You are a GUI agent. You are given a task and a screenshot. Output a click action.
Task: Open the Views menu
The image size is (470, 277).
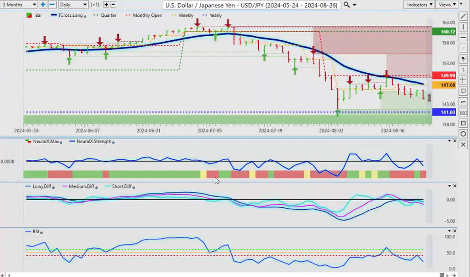(447, 5)
